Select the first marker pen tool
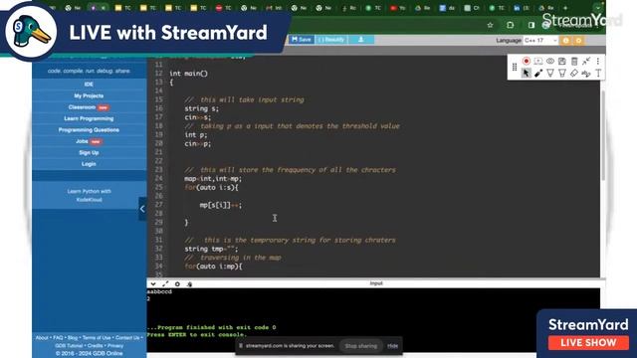The height and width of the screenshot is (358, 637). tap(550, 73)
